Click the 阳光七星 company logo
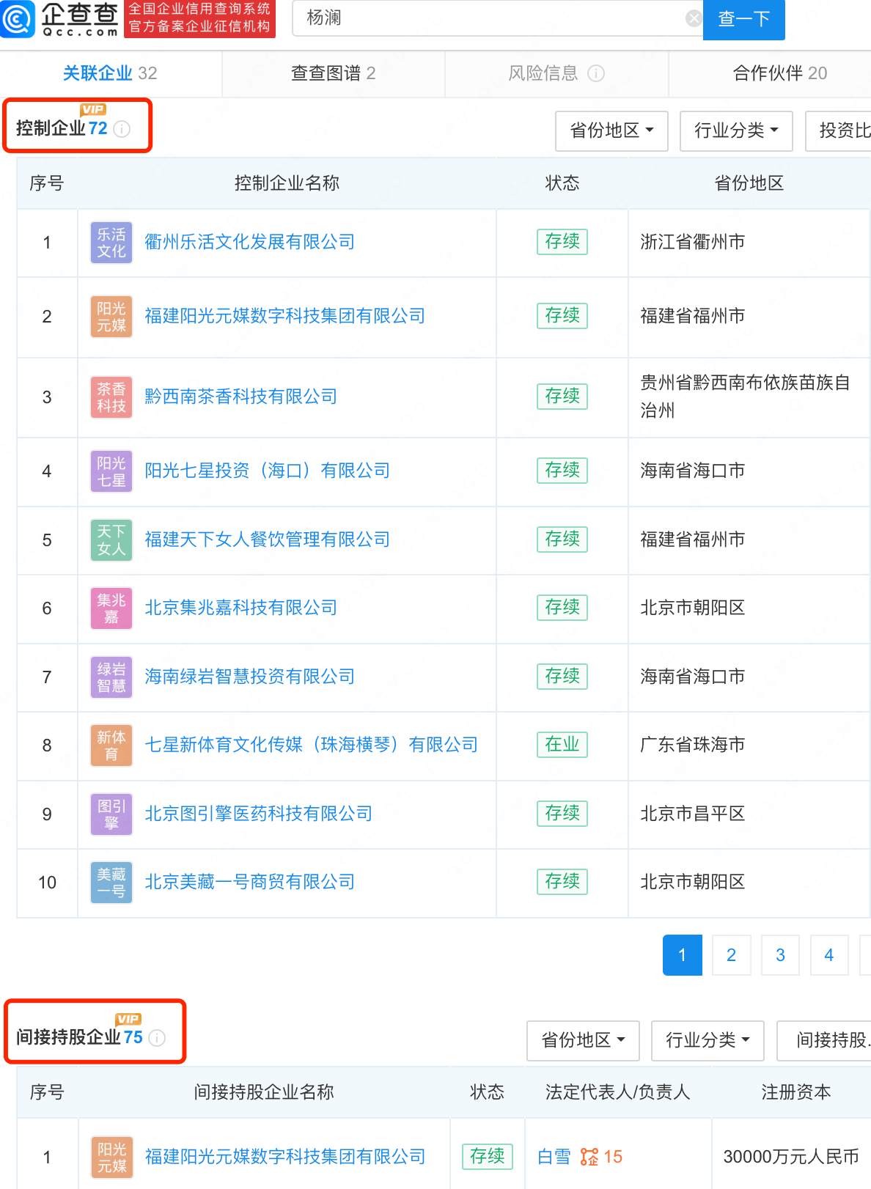 click(111, 471)
